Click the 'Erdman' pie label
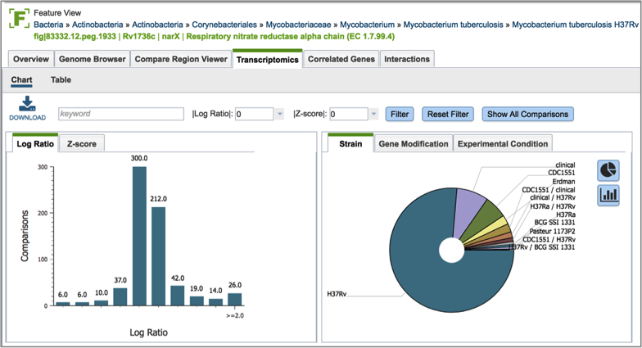The height and width of the screenshot is (348, 642). pos(563,182)
